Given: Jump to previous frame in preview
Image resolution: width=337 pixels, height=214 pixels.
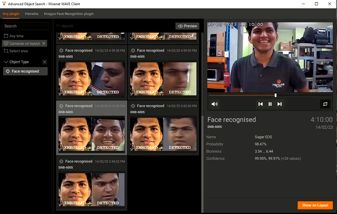Looking at the screenshot, I should [x=261, y=104].
